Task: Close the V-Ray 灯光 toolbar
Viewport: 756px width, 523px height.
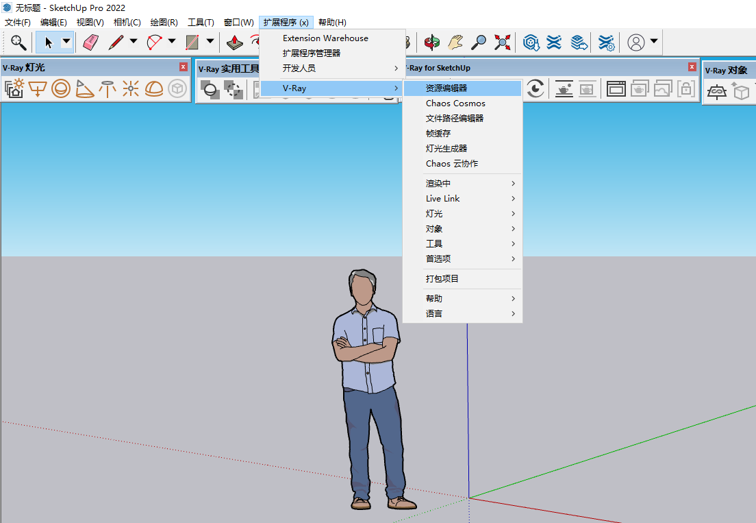Action: coord(184,67)
